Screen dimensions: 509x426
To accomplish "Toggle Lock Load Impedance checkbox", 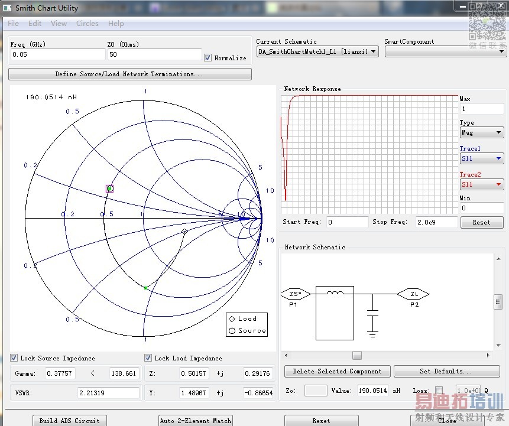I will [148, 358].
